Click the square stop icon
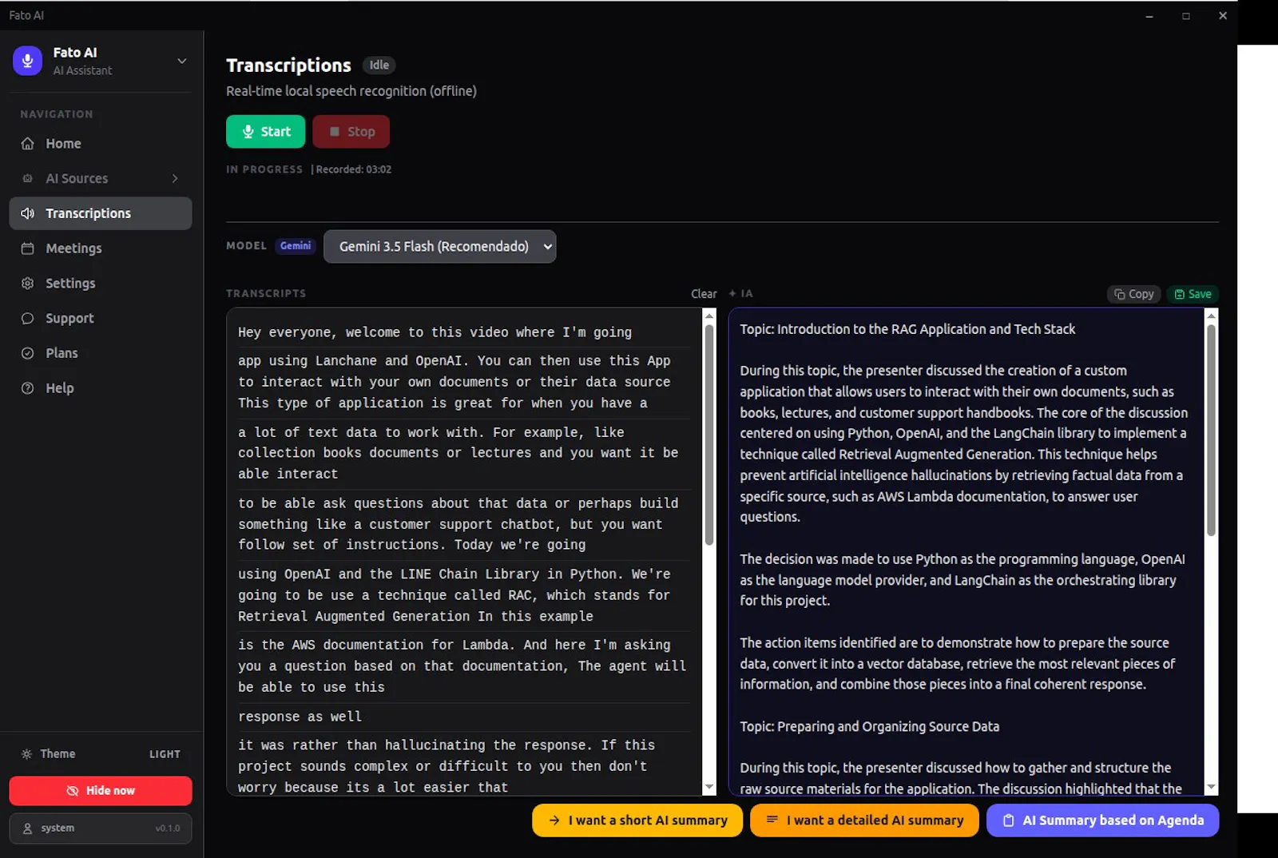1278x858 pixels. tap(335, 132)
